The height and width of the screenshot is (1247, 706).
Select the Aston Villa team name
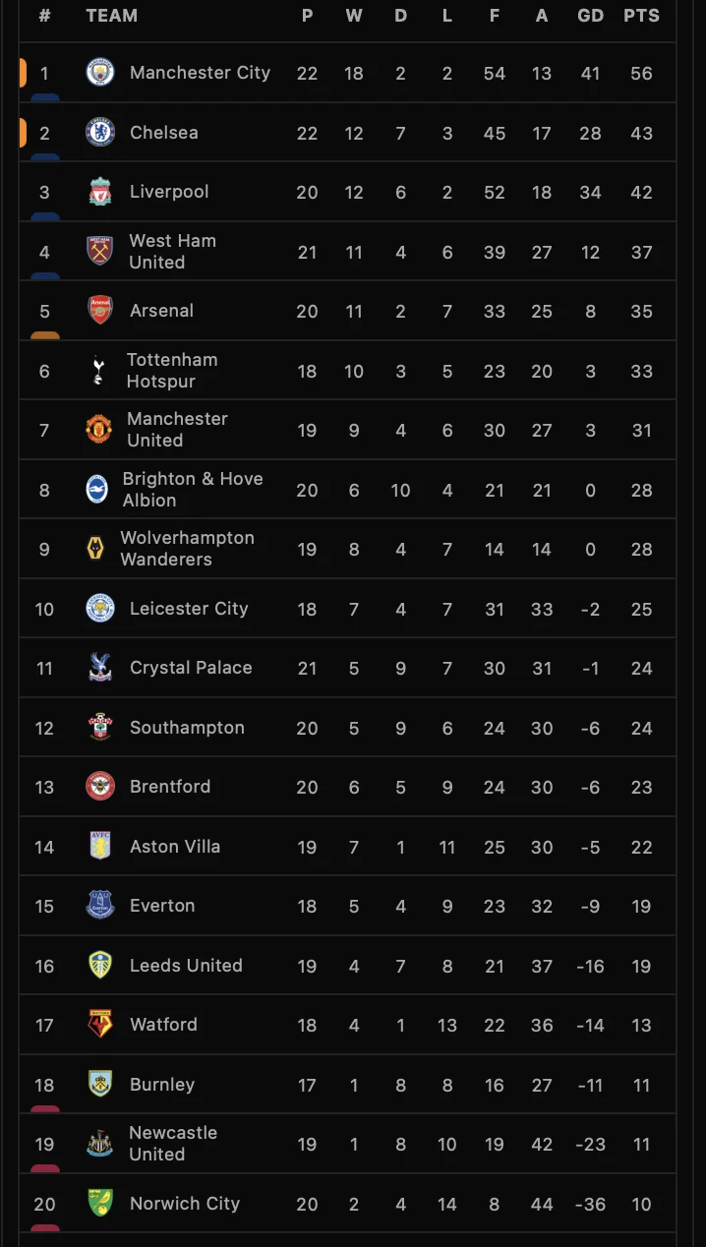coord(175,847)
